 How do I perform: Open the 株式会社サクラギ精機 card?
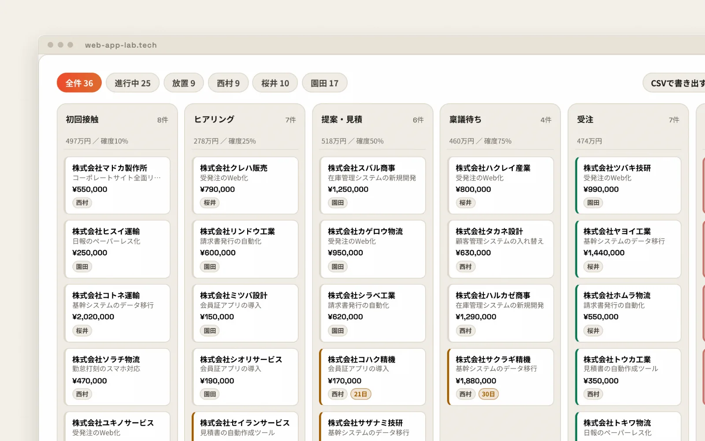click(501, 377)
